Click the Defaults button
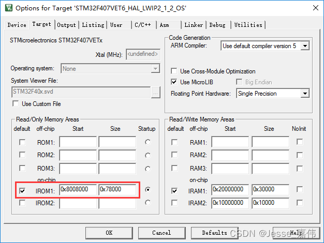The height and width of the screenshot is (243, 324). [214, 233]
